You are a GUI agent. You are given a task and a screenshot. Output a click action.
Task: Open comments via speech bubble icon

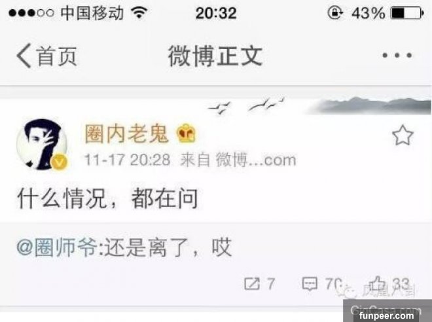coord(310,284)
